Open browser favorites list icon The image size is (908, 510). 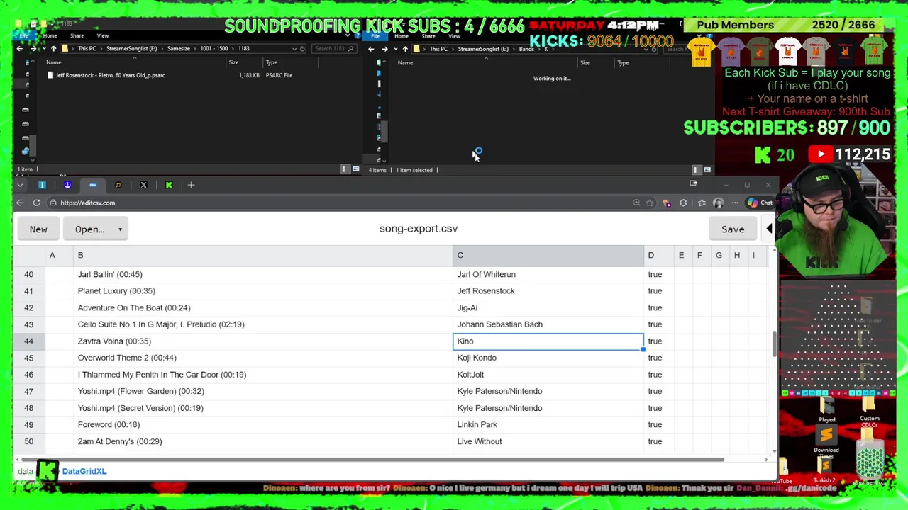702,203
